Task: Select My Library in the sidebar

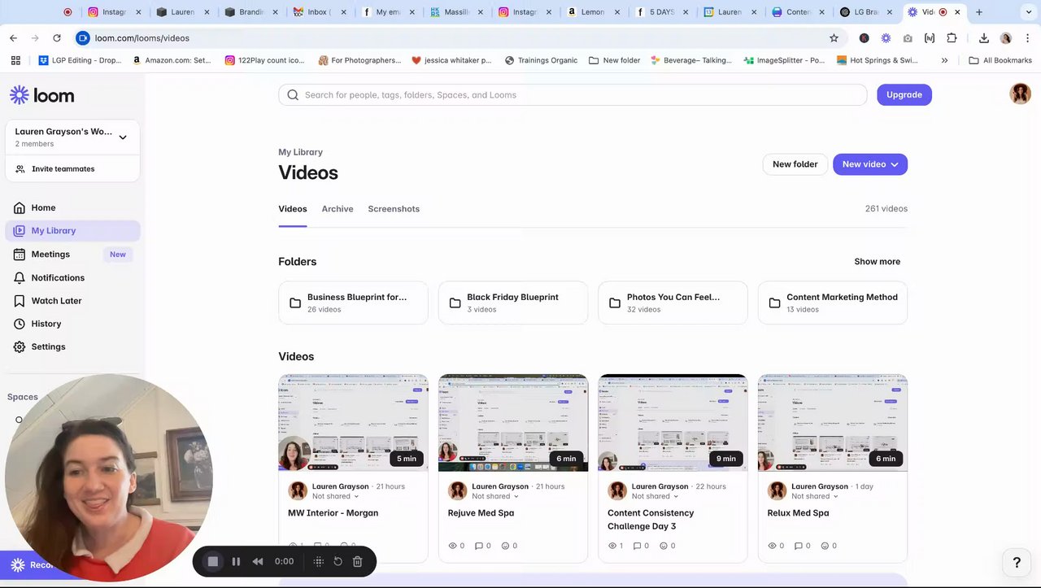Action: pyautogui.click(x=72, y=231)
